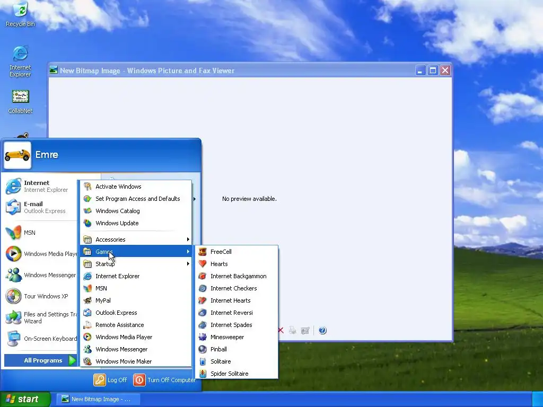
Task: Click the Remote Assistance icon
Action: click(x=87, y=325)
